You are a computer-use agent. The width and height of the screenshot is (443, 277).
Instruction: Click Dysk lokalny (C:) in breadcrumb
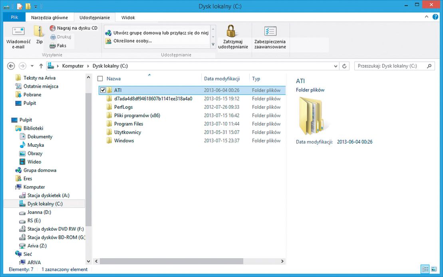click(x=110, y=66)
